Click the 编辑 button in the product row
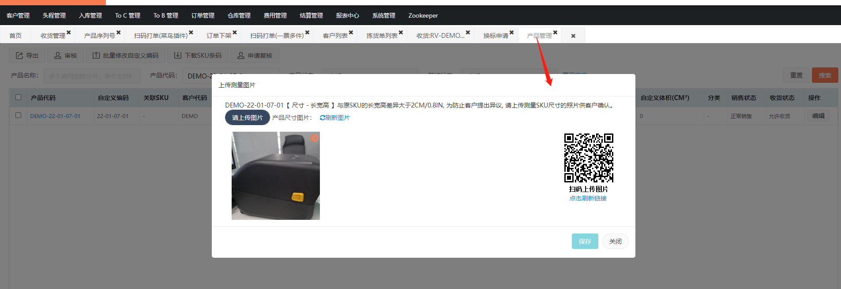This screenshot has height=289, width=841. (818, 116)
